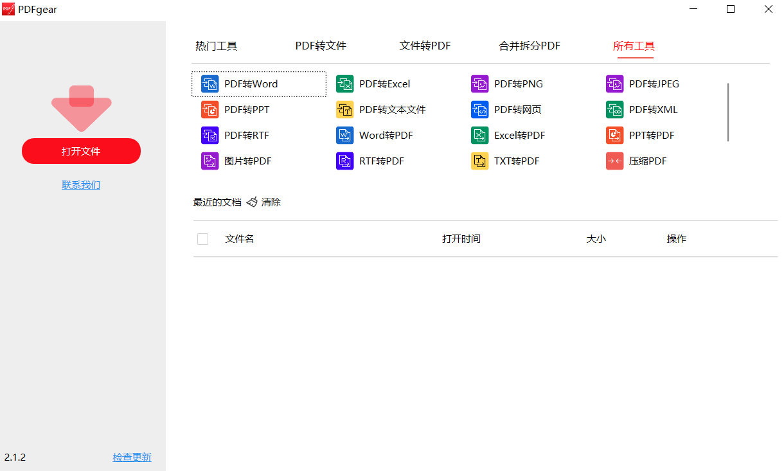
Task: Click the PDF转PPT icon
Action: (210, 110)
